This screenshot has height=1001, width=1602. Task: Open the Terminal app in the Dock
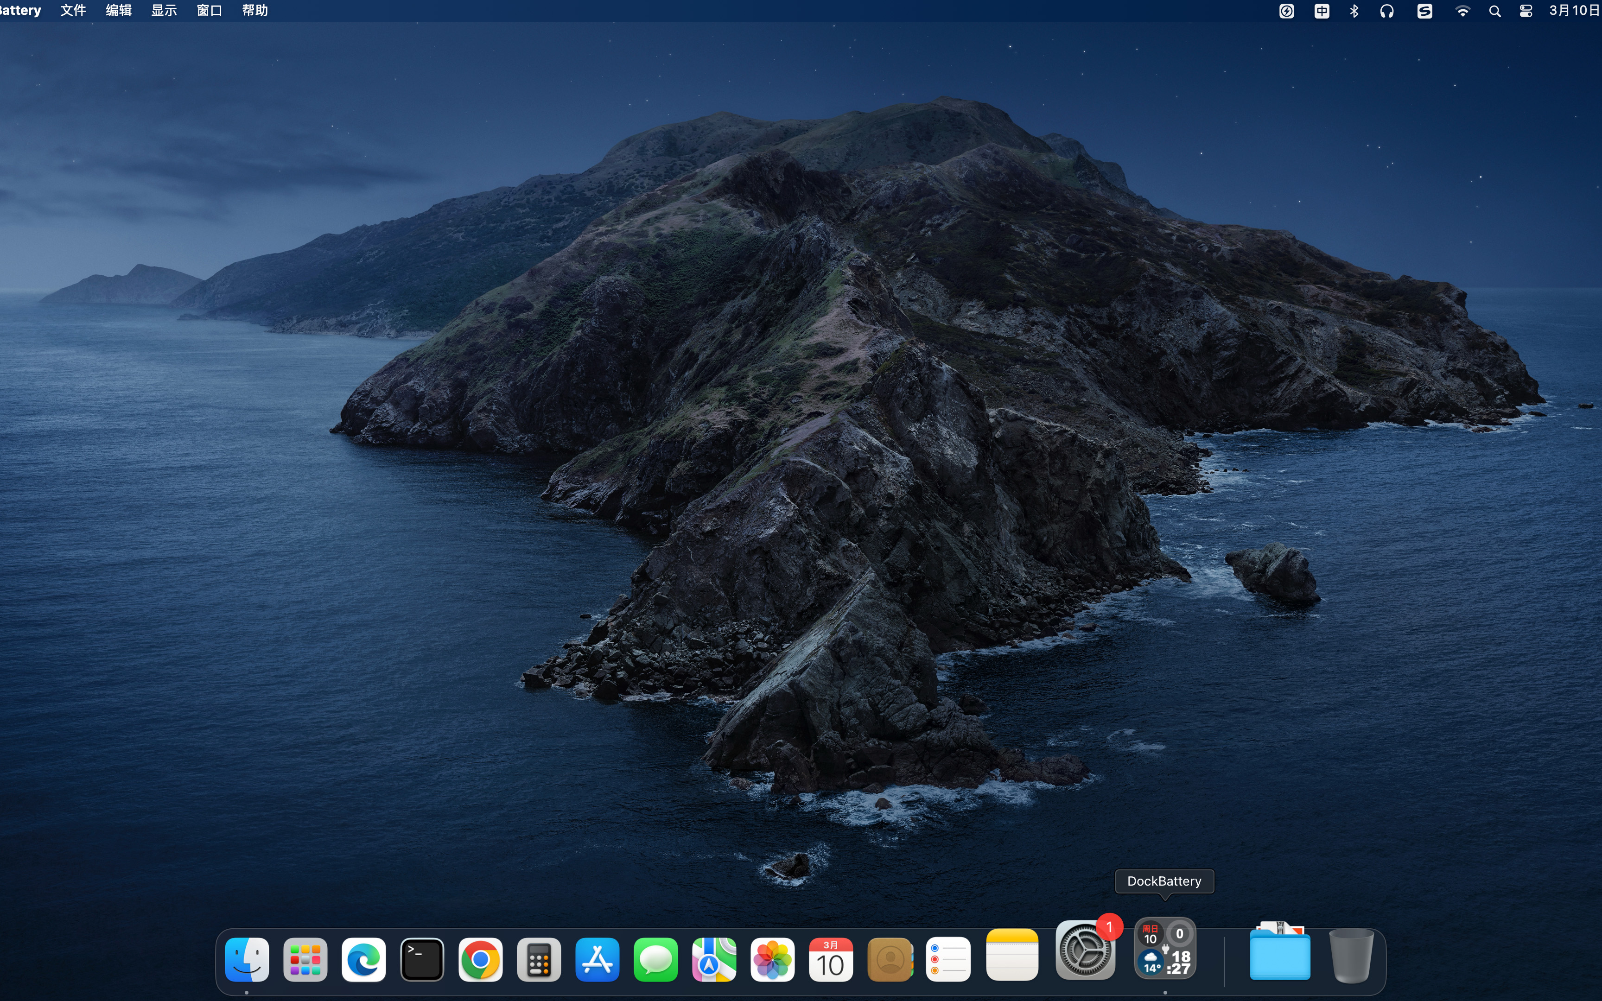422,959
